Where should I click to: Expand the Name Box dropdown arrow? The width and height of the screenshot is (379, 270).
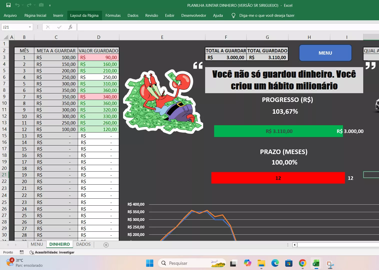pos(30,27)
